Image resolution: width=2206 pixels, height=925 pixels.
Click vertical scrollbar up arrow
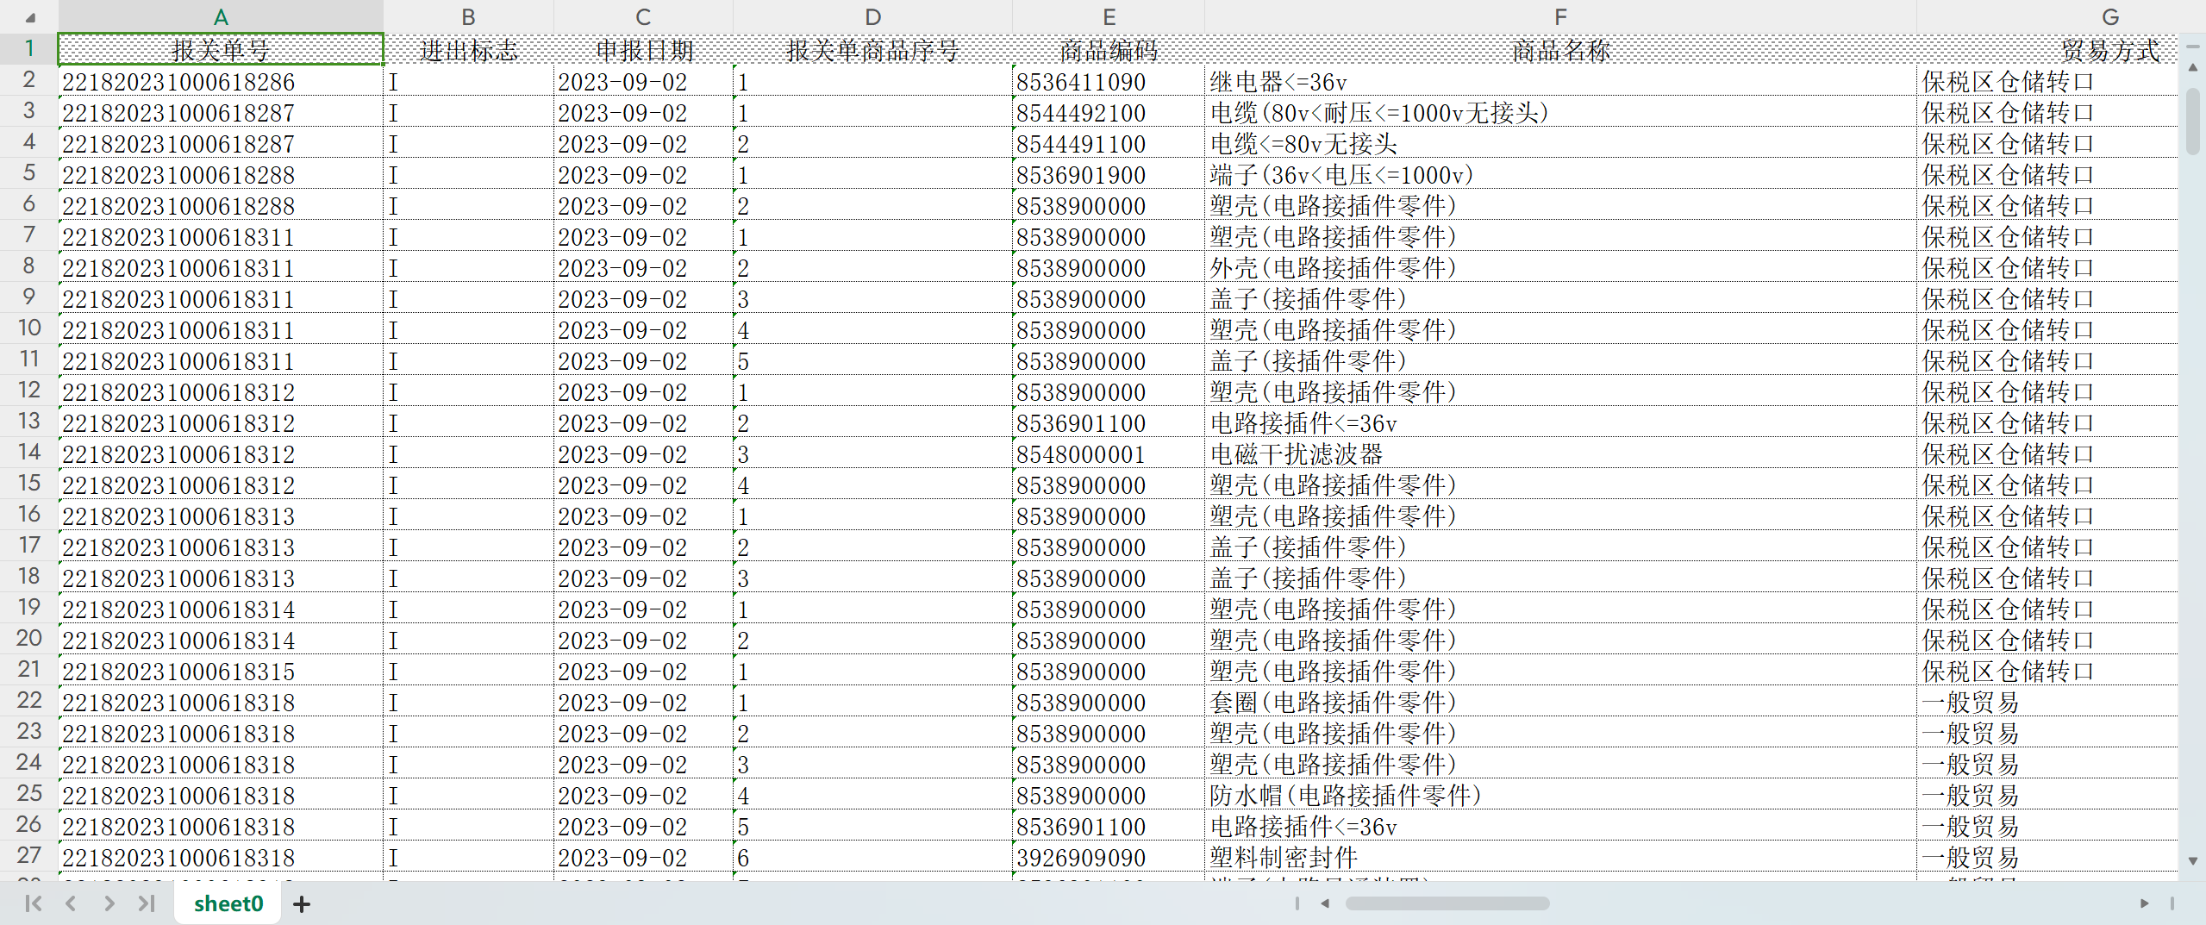[x=2193, y=67]
